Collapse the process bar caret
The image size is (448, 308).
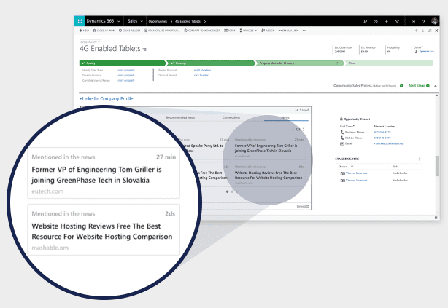(436, 86)
